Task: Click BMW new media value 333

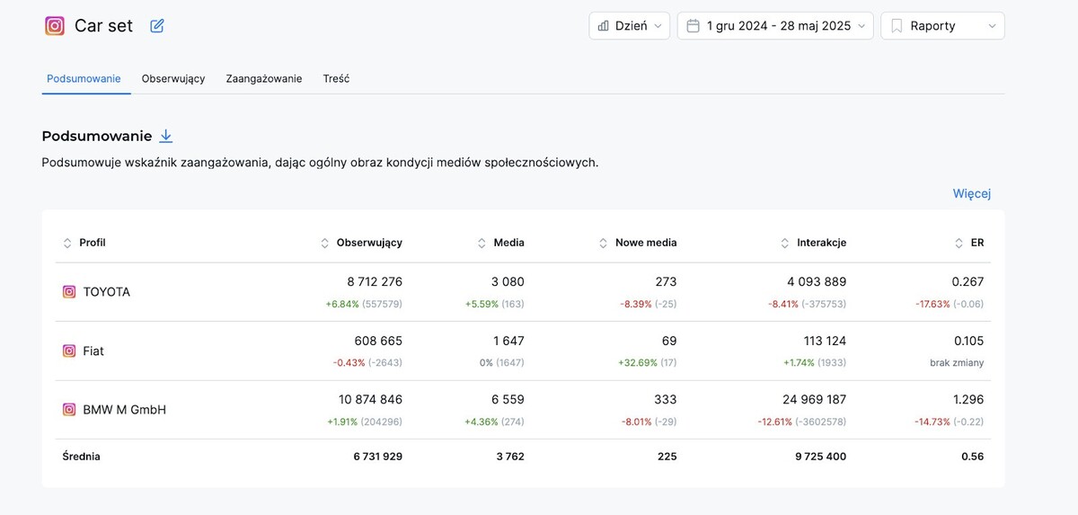Action: [x=666, y=400]
